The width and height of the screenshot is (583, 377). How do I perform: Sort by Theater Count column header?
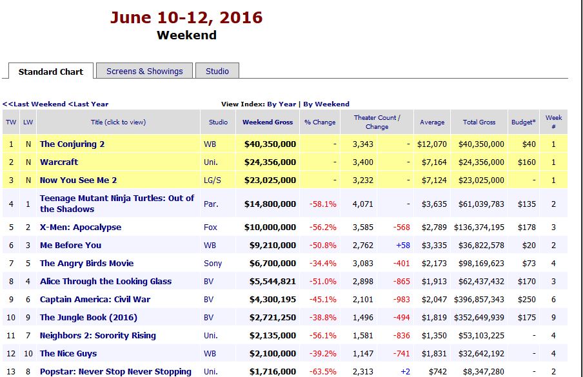point(377,122)
